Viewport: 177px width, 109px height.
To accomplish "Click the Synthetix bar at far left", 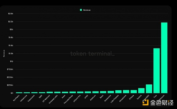I will coord(19,93).
